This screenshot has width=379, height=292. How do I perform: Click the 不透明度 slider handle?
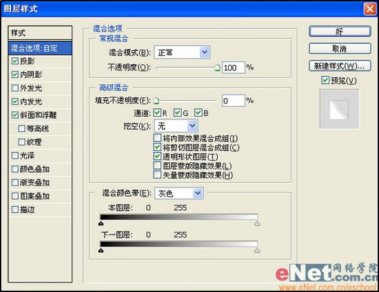218,68
